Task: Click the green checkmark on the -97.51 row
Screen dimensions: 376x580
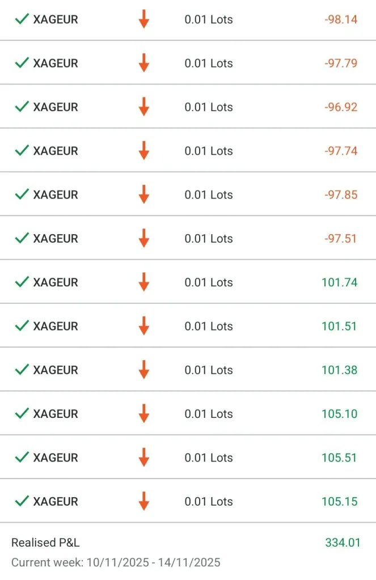Action: point(22,238)
